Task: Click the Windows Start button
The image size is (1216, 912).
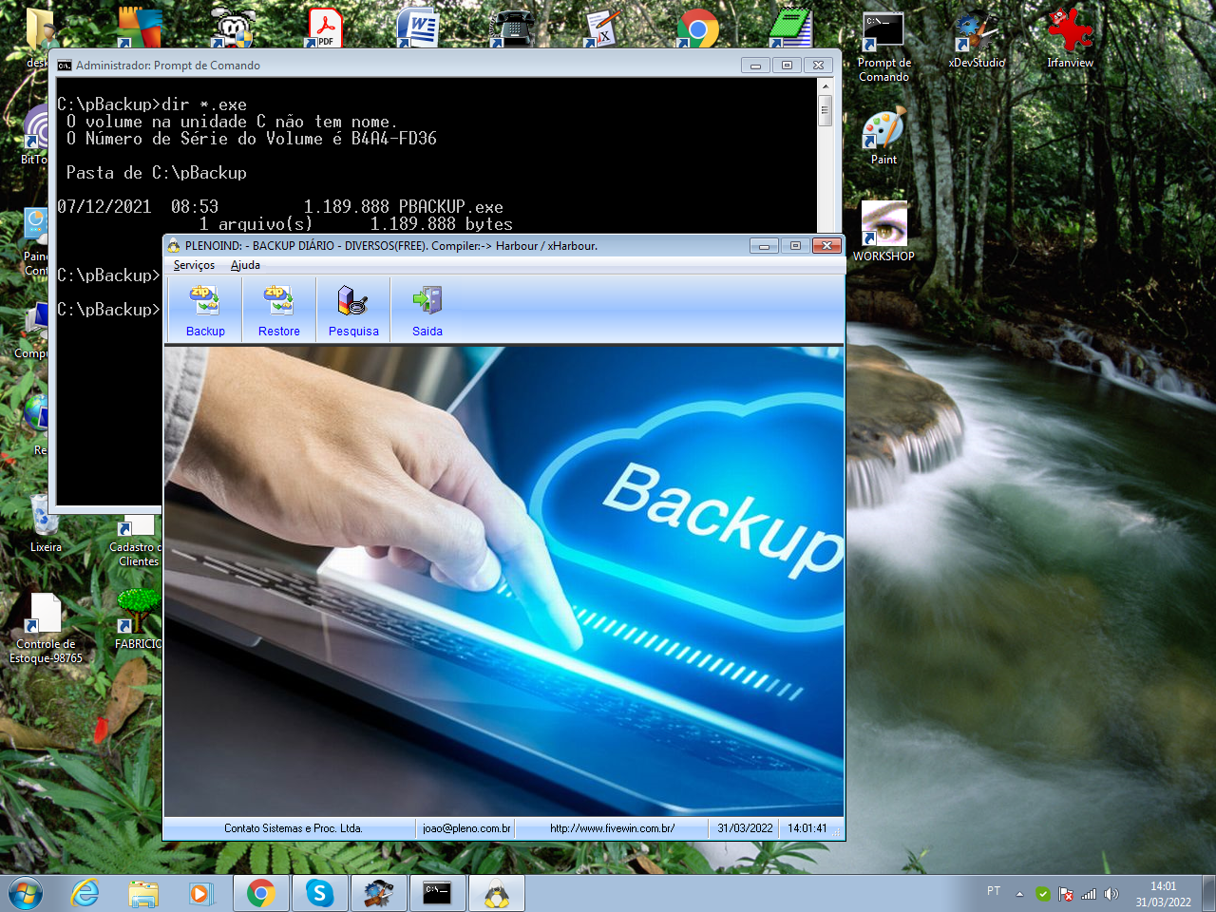Action: [26, 893]
